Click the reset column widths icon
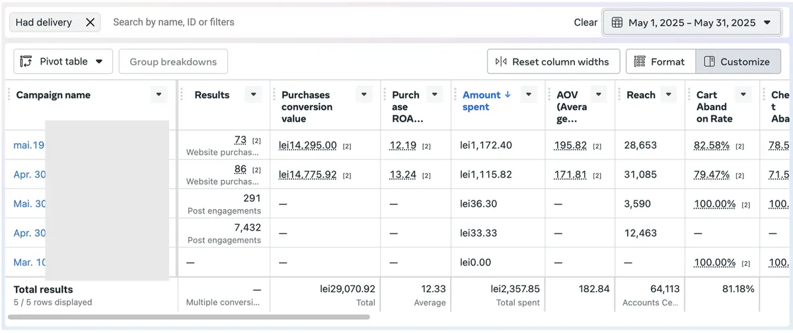 coord(501,61)
